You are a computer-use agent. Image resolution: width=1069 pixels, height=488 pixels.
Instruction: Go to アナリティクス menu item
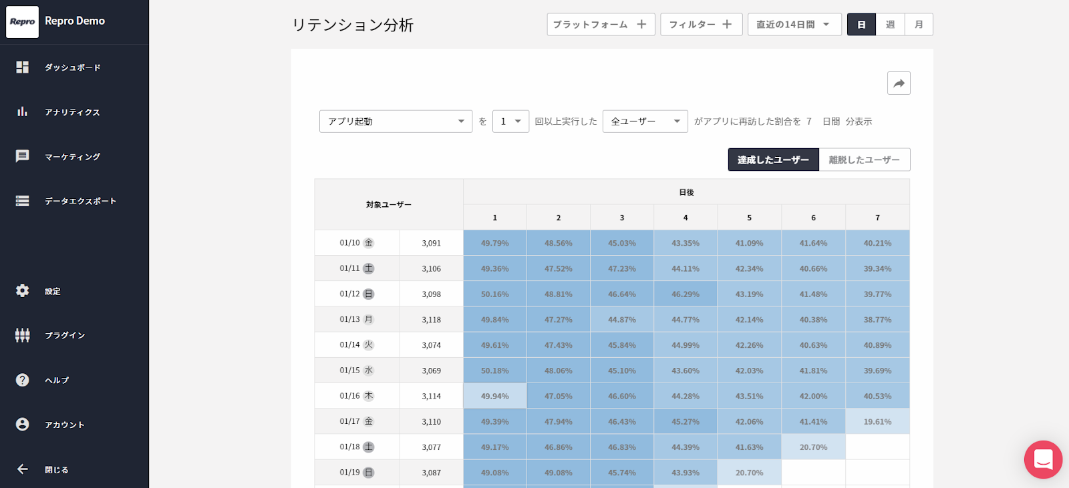pyautogui.click(x=72, y=112)
